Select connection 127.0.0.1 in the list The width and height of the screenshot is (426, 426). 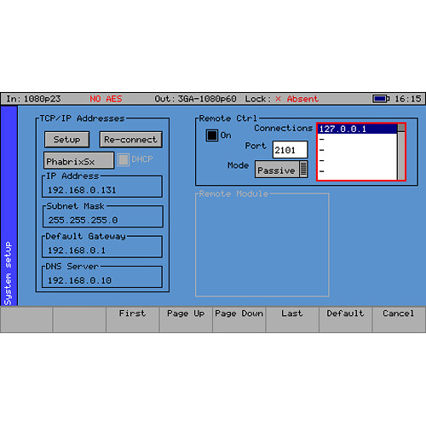click(x=357, y=129)
